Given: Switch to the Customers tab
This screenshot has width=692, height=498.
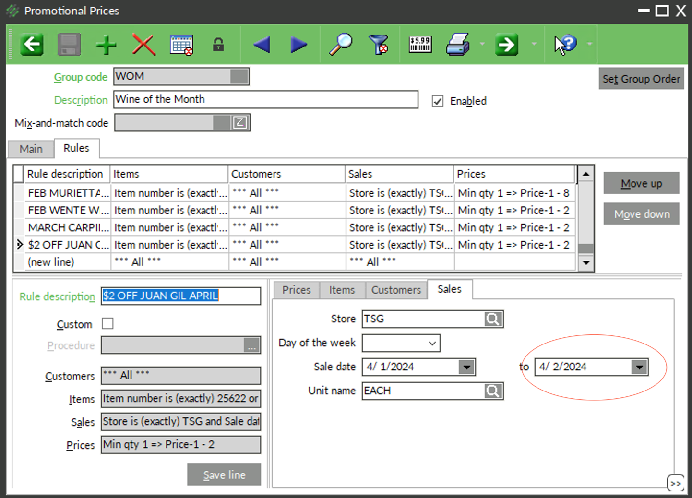Looking at the screenshot, I should [396, 290].
